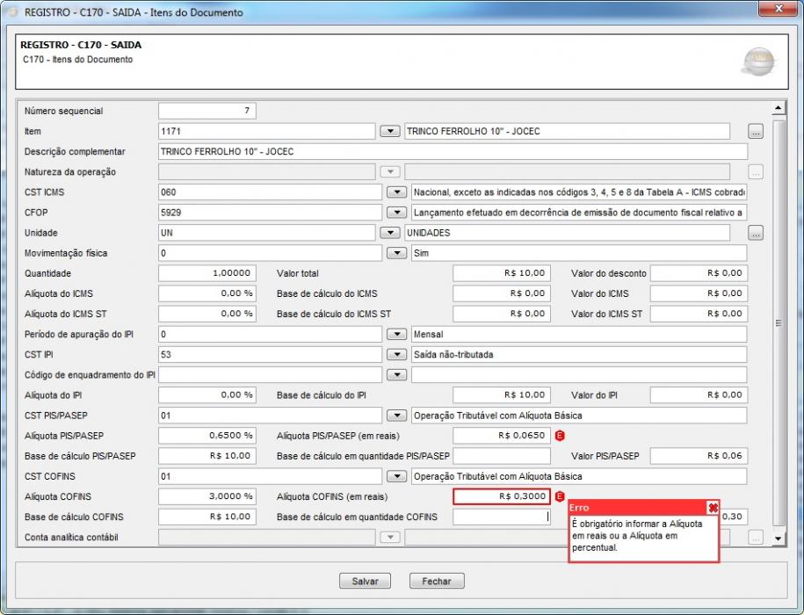The width and height of the screenshot is (804, 615).
Task: Click the Valor do desconto field
Action: [x=699, y=273]
